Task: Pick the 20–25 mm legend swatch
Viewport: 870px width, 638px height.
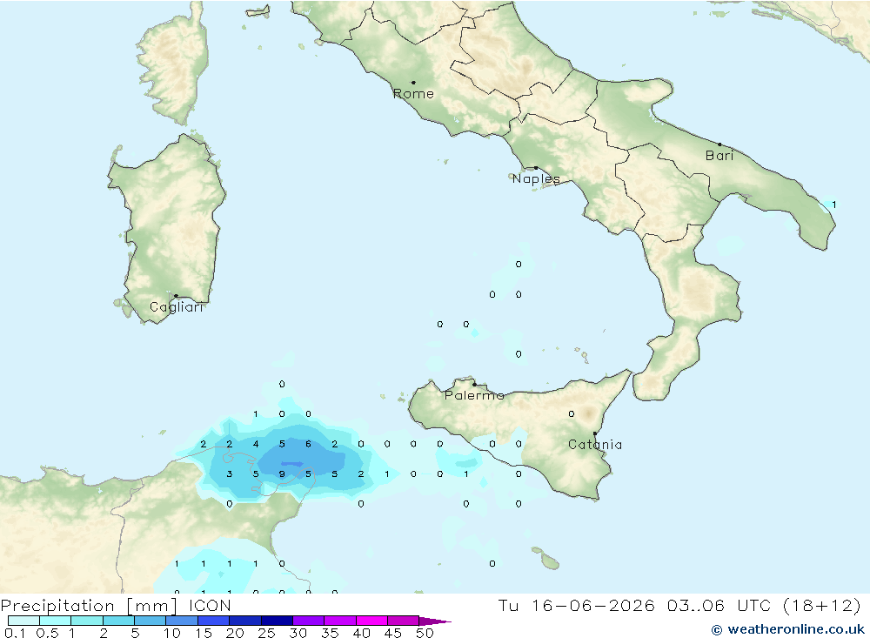Action: coord(245,621)
